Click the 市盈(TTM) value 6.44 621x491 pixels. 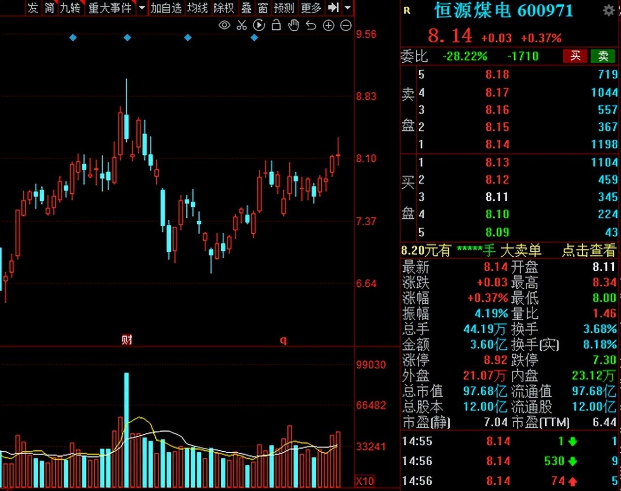click(x=604, y=422)
